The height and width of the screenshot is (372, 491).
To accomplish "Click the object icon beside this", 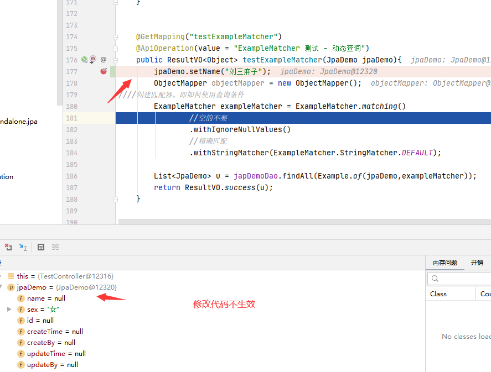I will (11, 276).
